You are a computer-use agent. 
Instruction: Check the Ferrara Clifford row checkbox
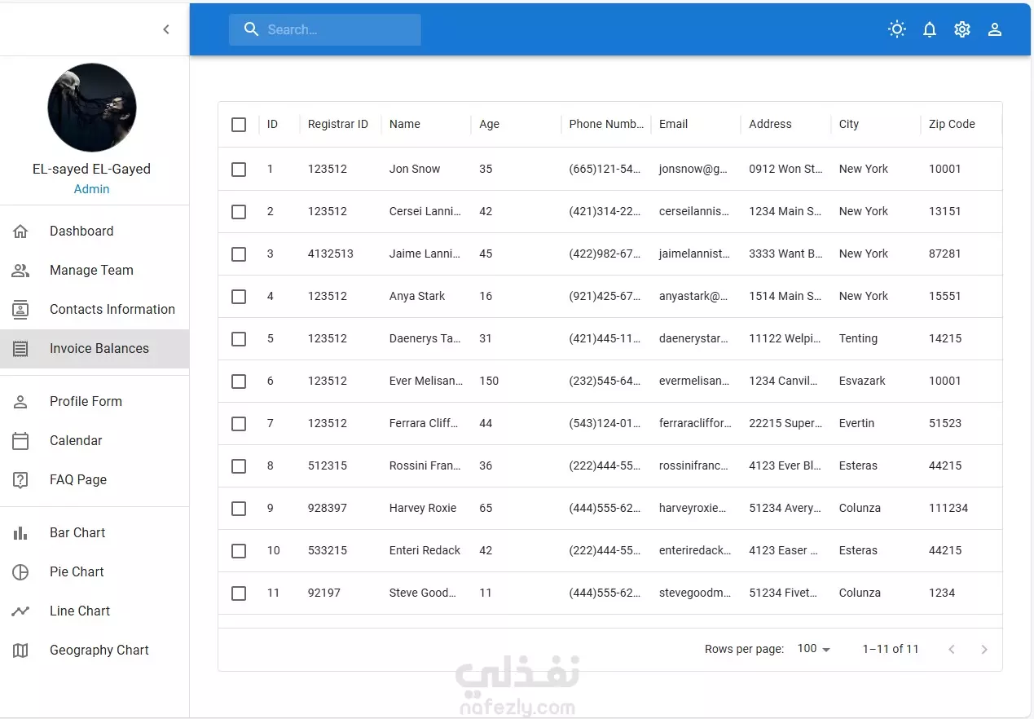coord(239,424)
